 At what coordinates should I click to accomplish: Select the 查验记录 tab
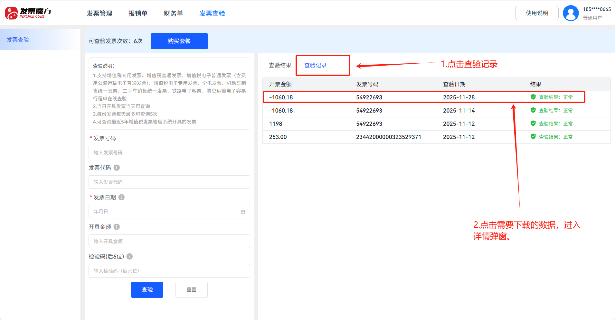pyautogui.click(x=315, y=65)
